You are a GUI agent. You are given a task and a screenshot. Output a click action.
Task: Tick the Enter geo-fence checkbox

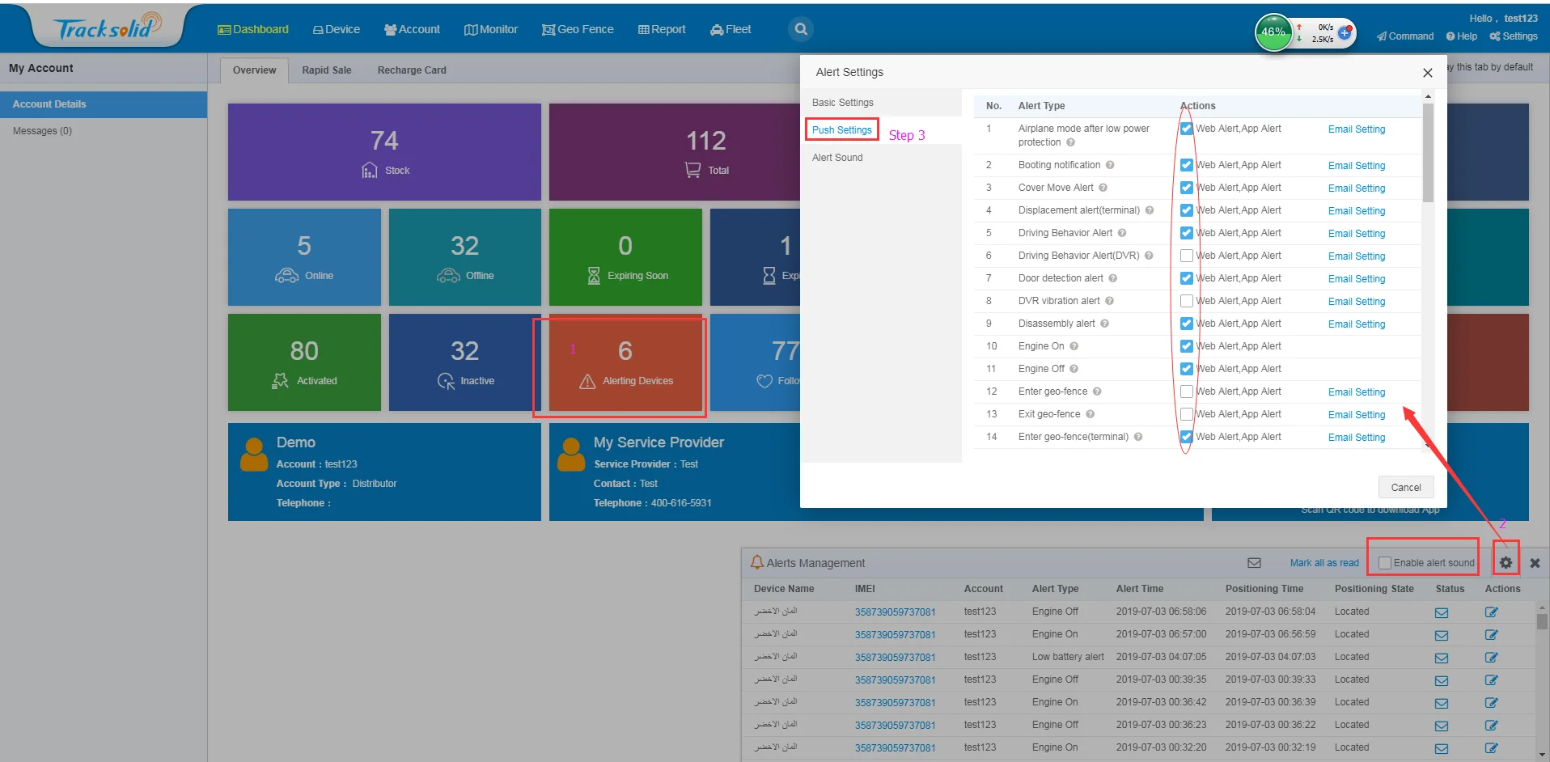pyautogui.click(x=1187, y=392)
